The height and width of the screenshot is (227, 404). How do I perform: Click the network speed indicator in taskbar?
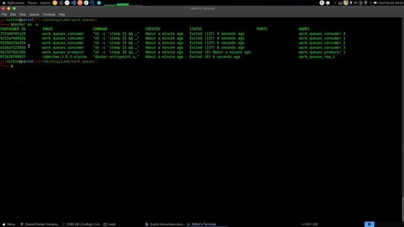click(x=309, y=224)
